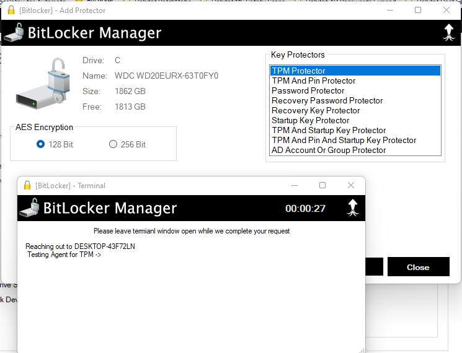This screenshot has width=462, height=353.
Task: Click the partially hidden black button beside Close
Action: coord(374,267)
